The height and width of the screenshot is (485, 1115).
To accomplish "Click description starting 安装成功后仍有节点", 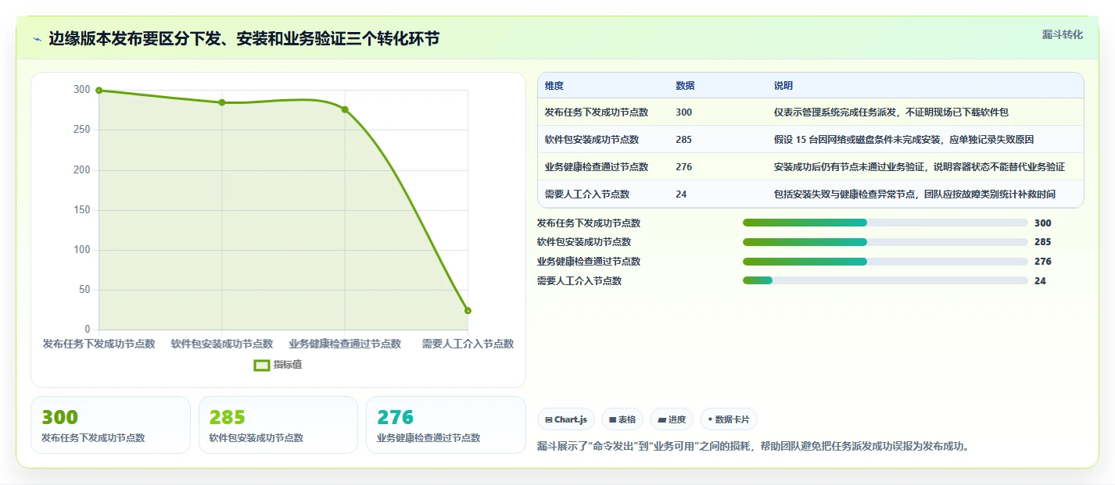I will [920, 167].
